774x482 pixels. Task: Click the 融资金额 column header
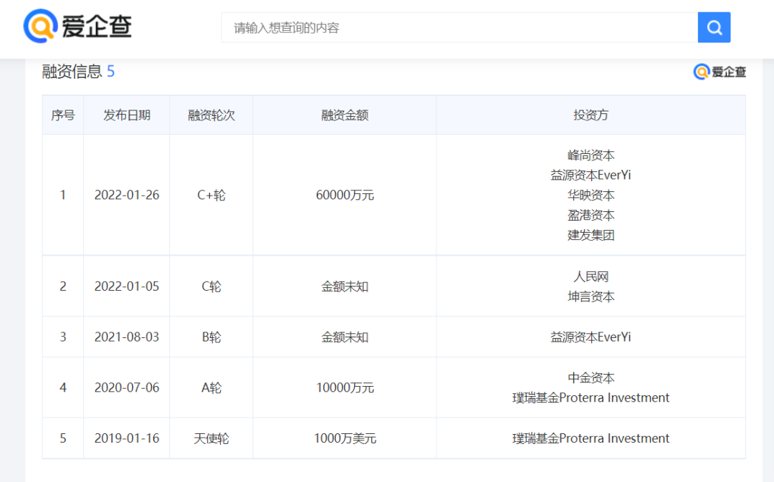point(345,115)
